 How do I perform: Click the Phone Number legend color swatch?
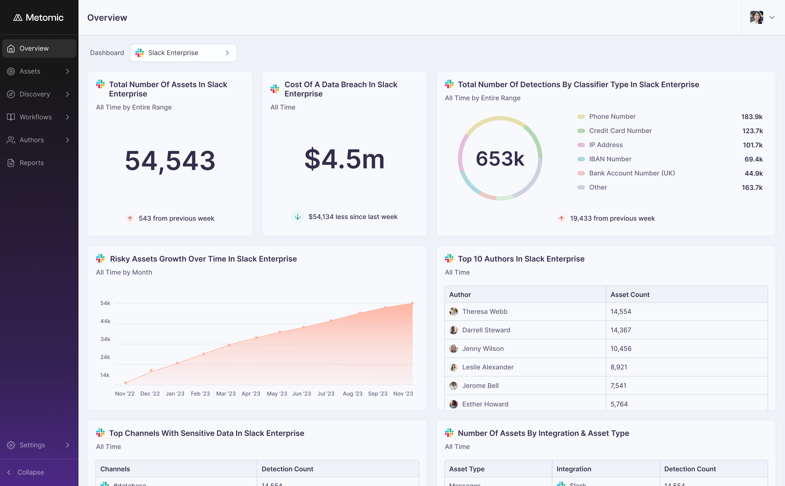tap(581, 117)
